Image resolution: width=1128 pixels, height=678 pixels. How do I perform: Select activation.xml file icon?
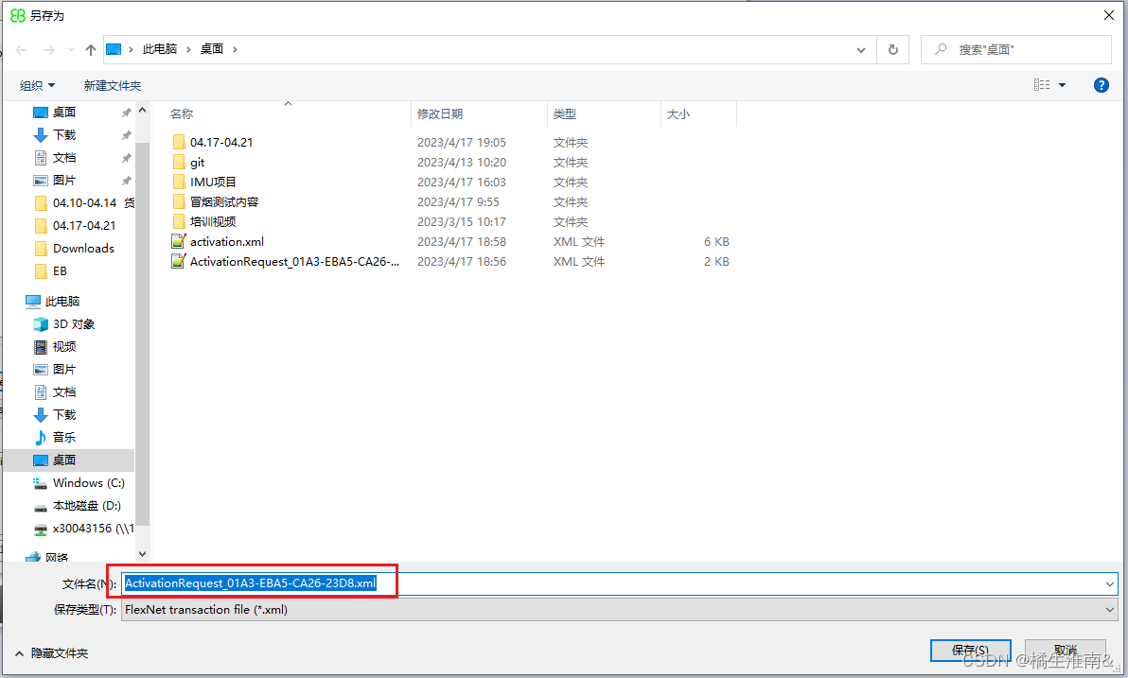pyautogui.click(x=178, y=242)
